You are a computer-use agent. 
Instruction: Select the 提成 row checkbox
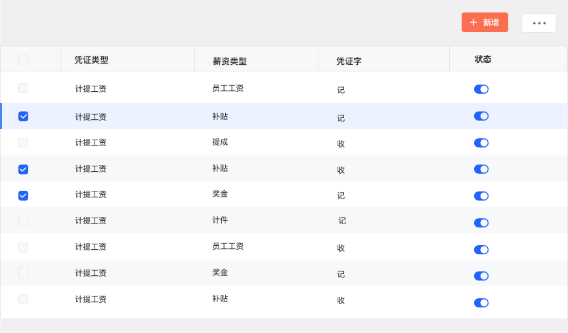[x=24, y=143]
